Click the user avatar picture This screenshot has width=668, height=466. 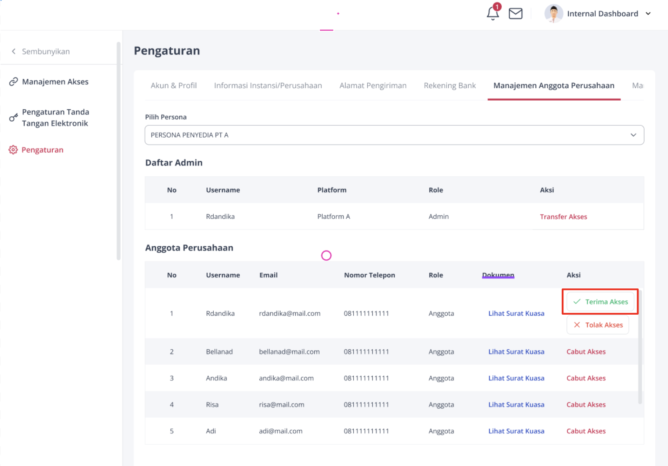pyautogui.click(x=553, y=14)
